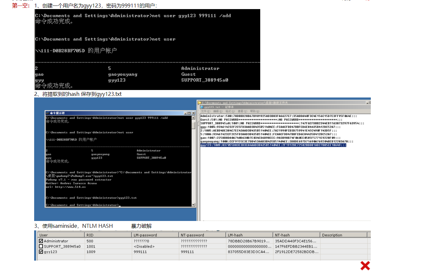Select the highlighted gyy123:1009 hash line in Notepad

[273, 145]
